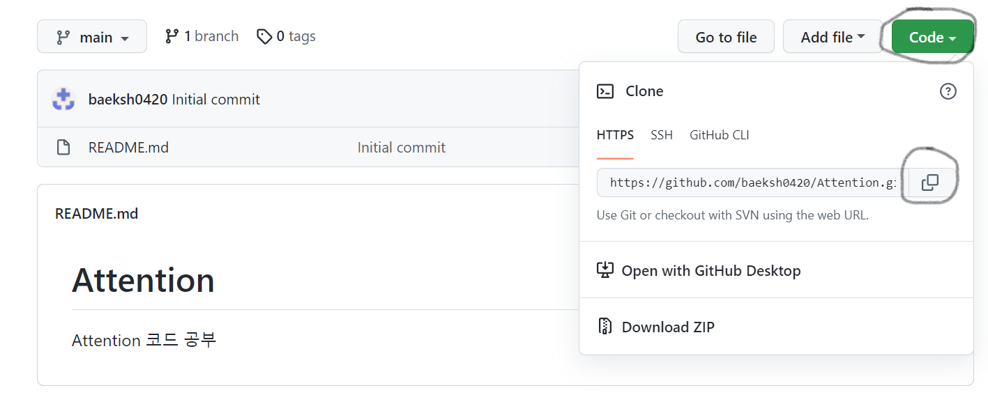Select the HTTPS clone tab
The width and height of the screenshot is (988, 404).
(615, 135)
